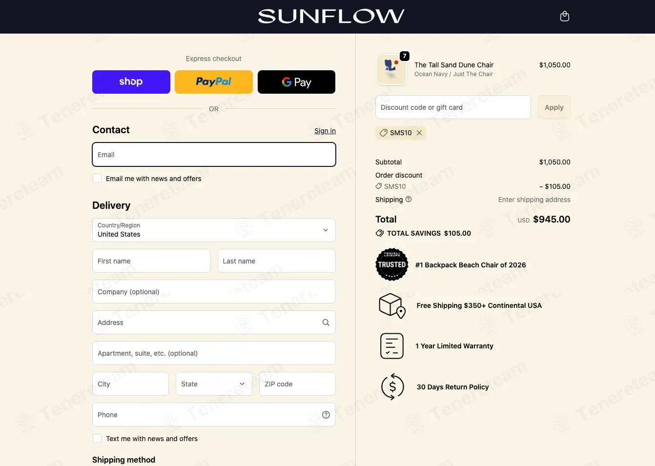Click Free Shipping $350+ Continental USA text
Screen dimensions: 655x466
479,305
